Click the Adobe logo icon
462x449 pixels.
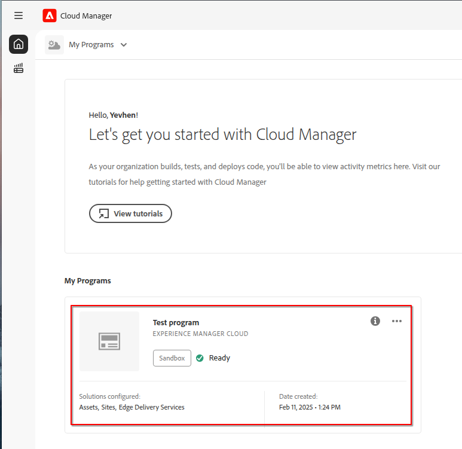point(50,16)
